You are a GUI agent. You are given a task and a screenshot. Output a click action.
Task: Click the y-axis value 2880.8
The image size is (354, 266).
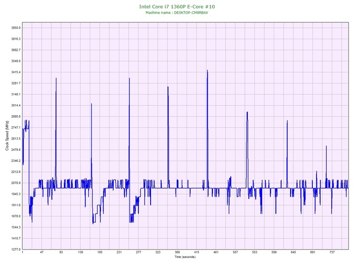pos(16,116)
